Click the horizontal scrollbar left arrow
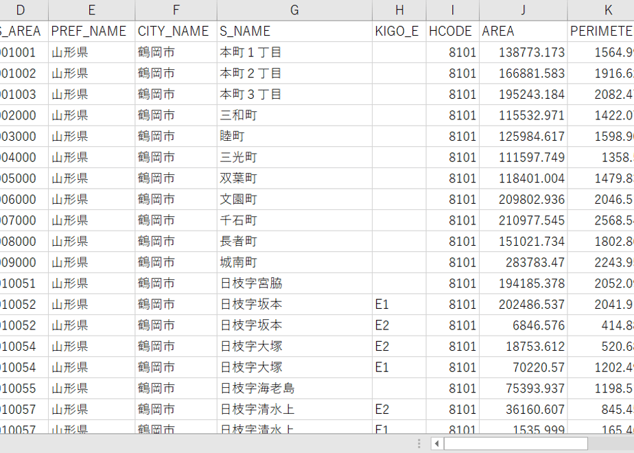 point(436,443)
